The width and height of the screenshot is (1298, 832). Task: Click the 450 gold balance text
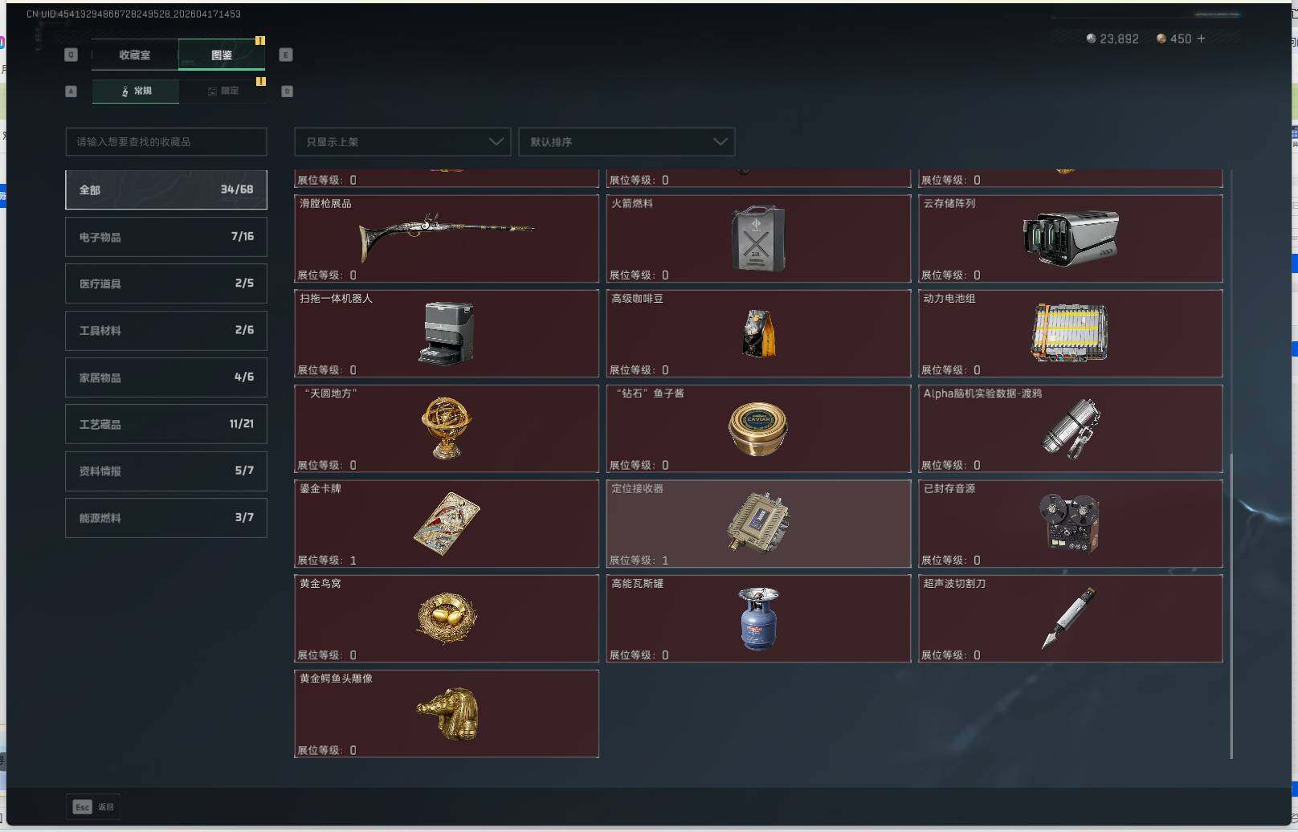point(1181,39)
